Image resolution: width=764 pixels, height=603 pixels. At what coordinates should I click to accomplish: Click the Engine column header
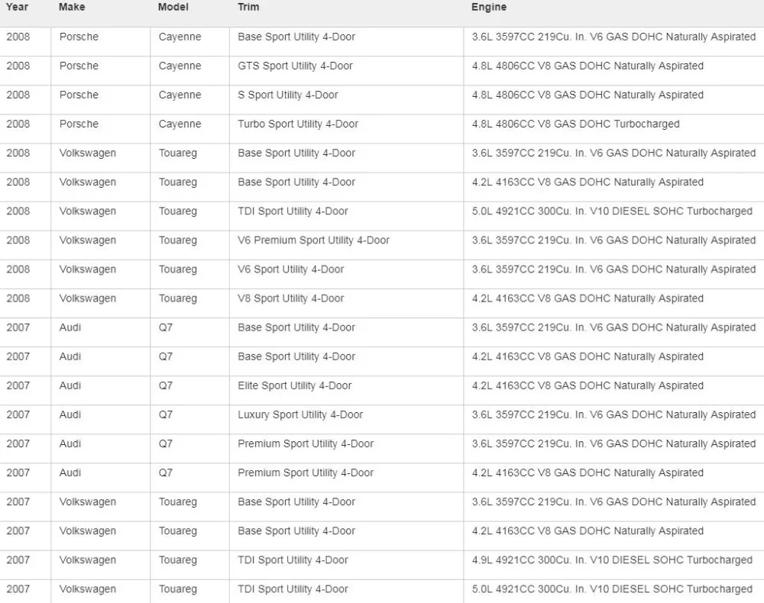pos(489,8)
